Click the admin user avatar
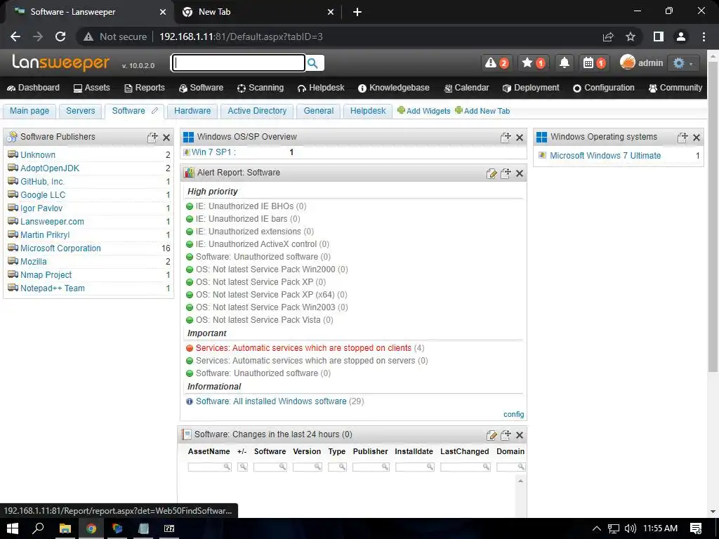719x539 pixels. [627, 62]
